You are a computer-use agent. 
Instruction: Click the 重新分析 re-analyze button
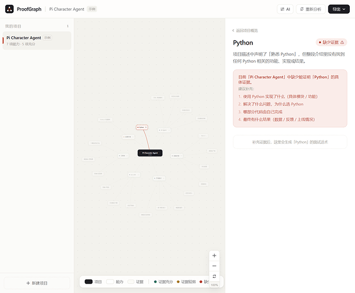310,9
